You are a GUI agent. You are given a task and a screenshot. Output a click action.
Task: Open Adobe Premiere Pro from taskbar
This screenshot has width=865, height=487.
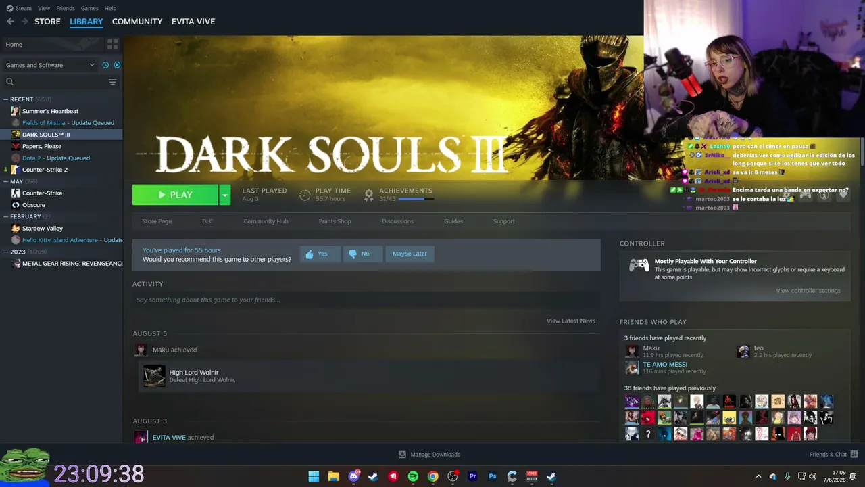[472, 476]
